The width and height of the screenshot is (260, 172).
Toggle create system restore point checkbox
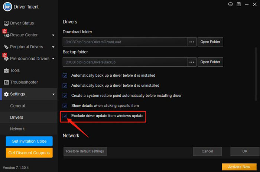(65, 96)
